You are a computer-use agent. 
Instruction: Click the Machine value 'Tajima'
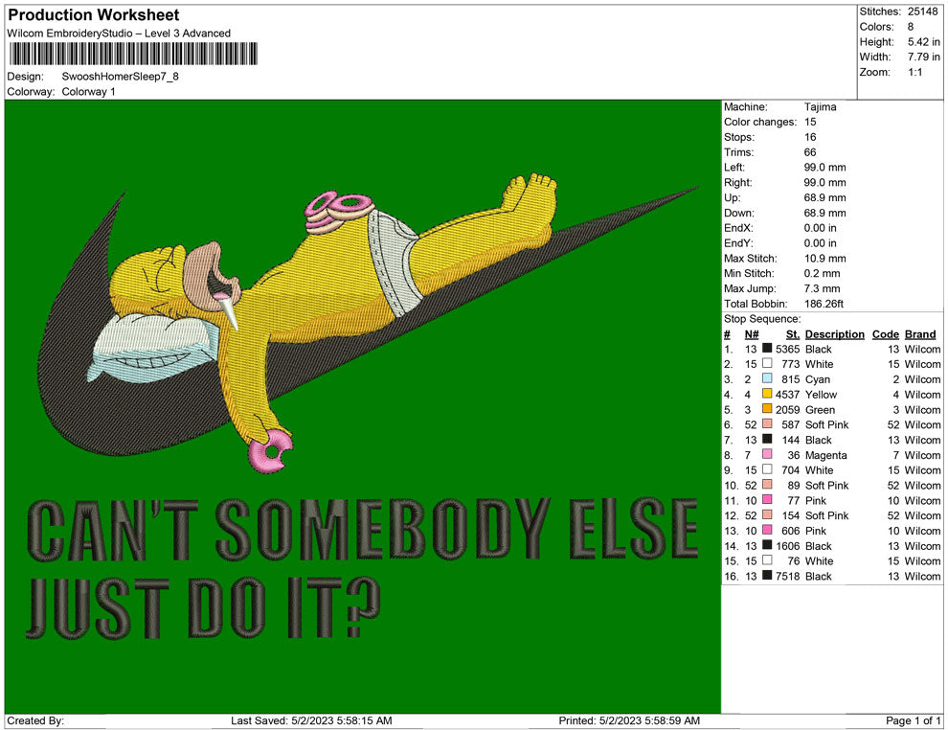(x=821, y=106)
